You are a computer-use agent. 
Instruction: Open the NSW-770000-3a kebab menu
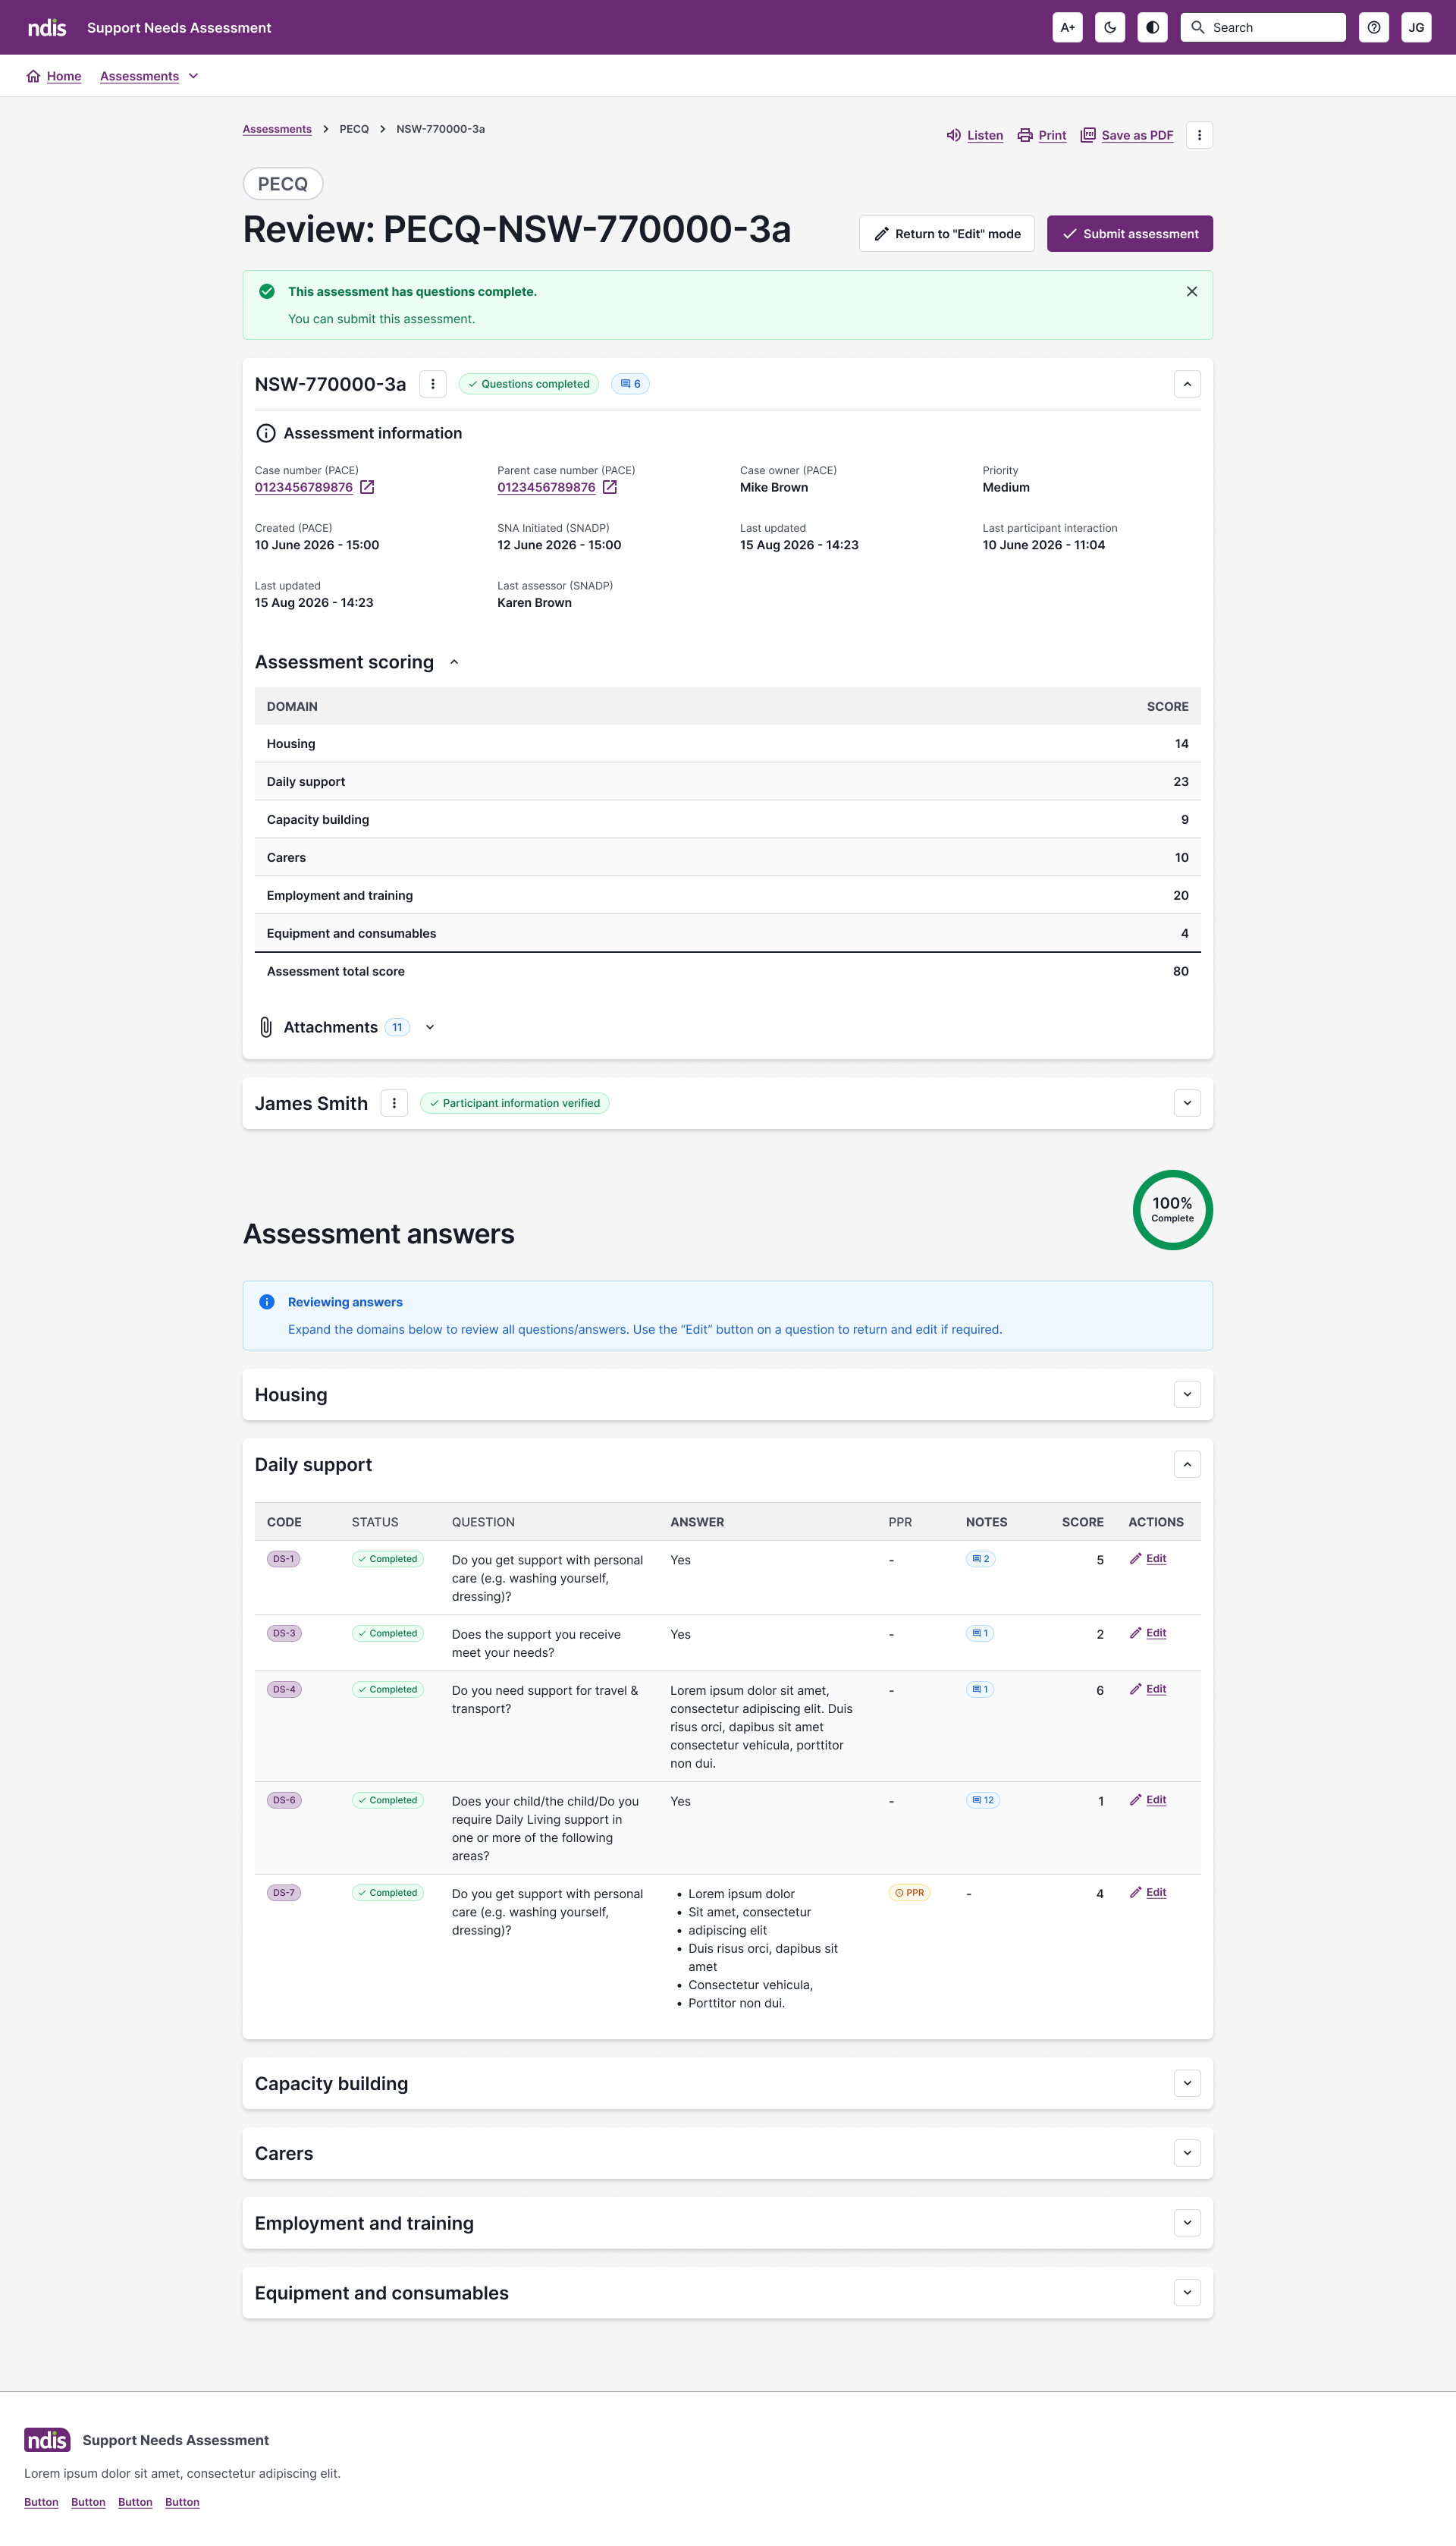pyautogui.click(x=432, y=384)
